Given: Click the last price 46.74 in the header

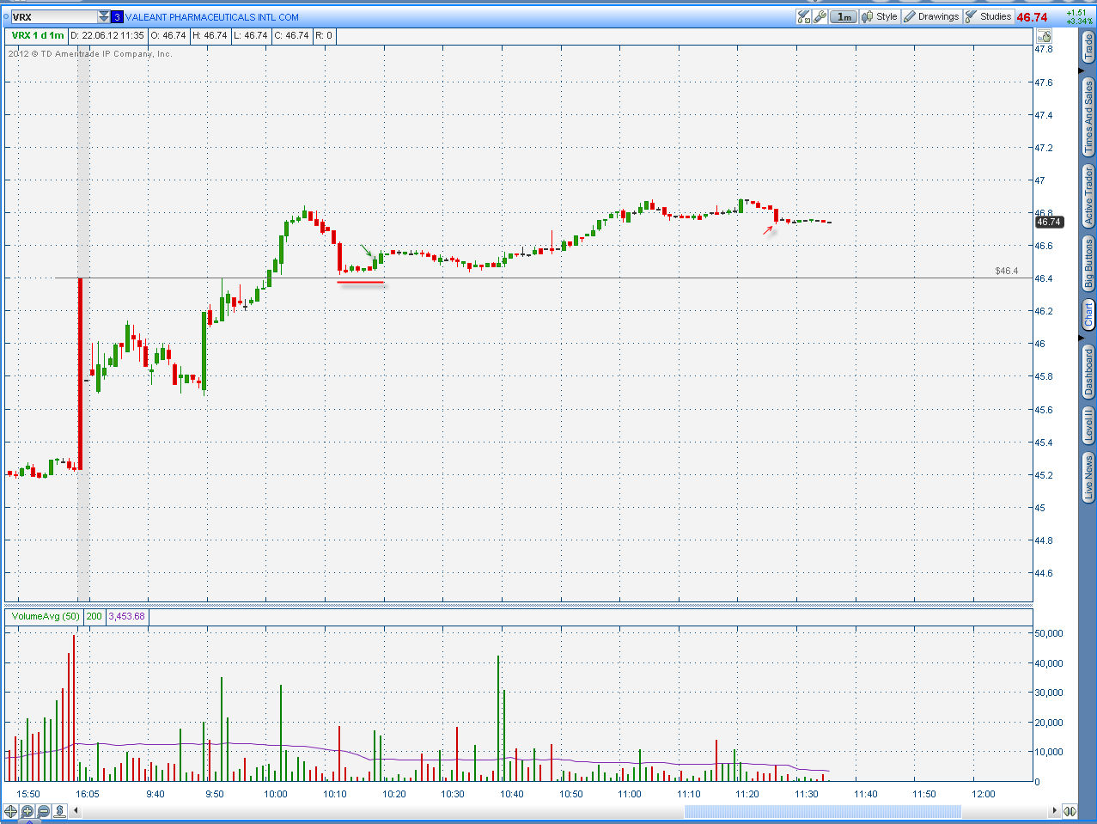Looking at the screenshot, I should pyautogui.click(x=1032, y=17).
